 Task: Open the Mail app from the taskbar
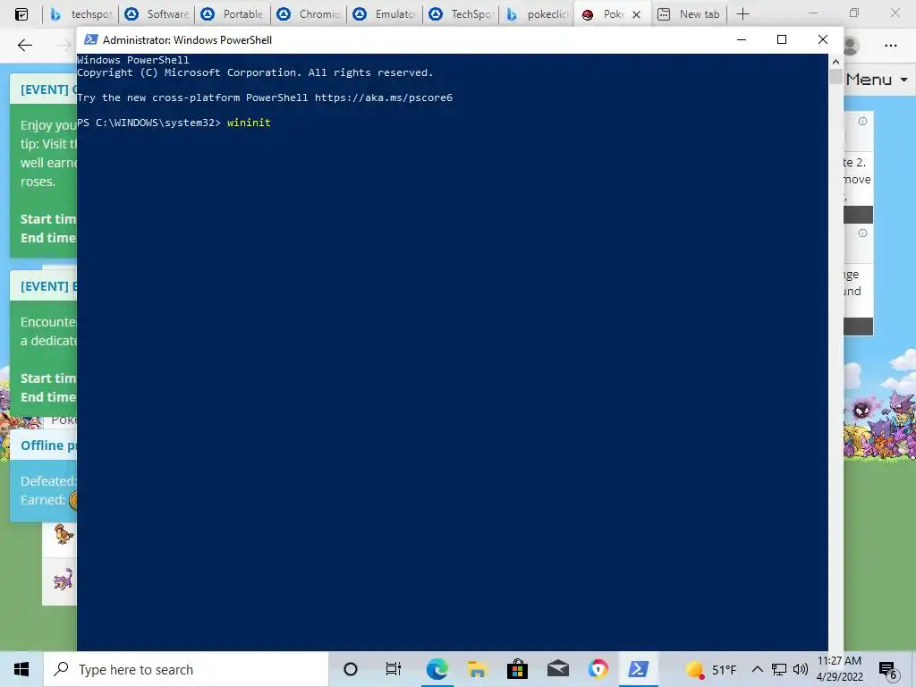point(558,669)
